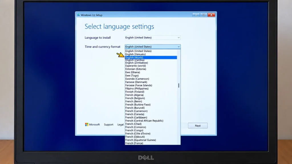
Task: Select French (Côte d'Ivoire) entry
Action: [x=151, y=134]
